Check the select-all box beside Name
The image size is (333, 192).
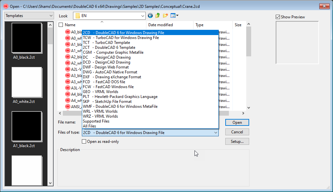61,25
